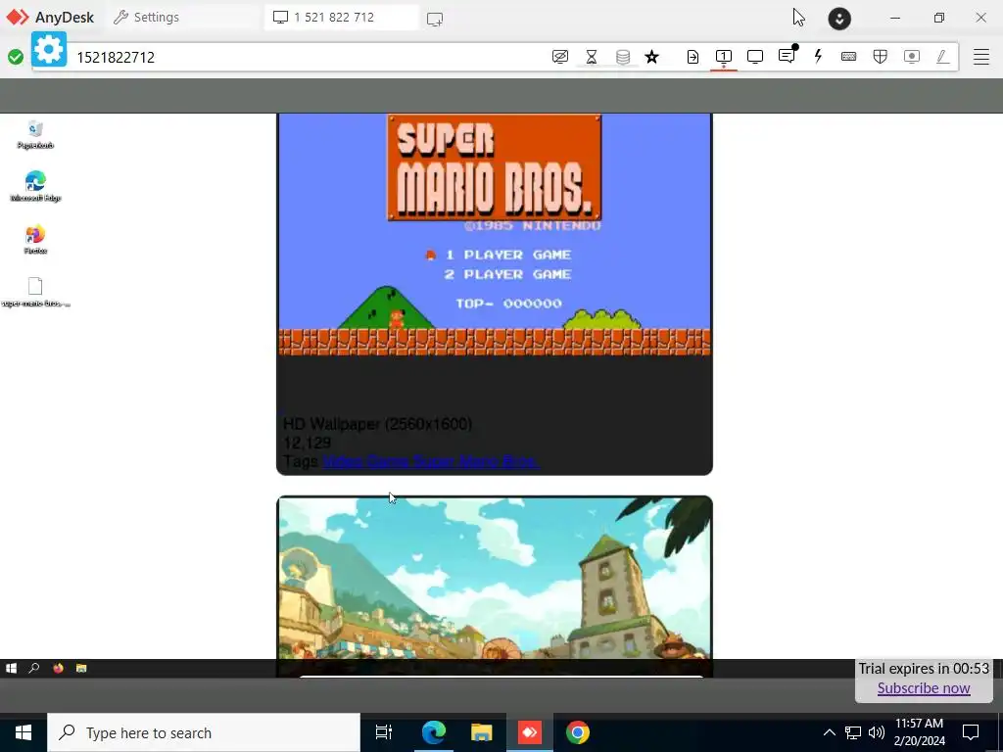Click Firefox icon in remote taskbar
This screenshot has height=752, width=1003.
pos(58,668)
